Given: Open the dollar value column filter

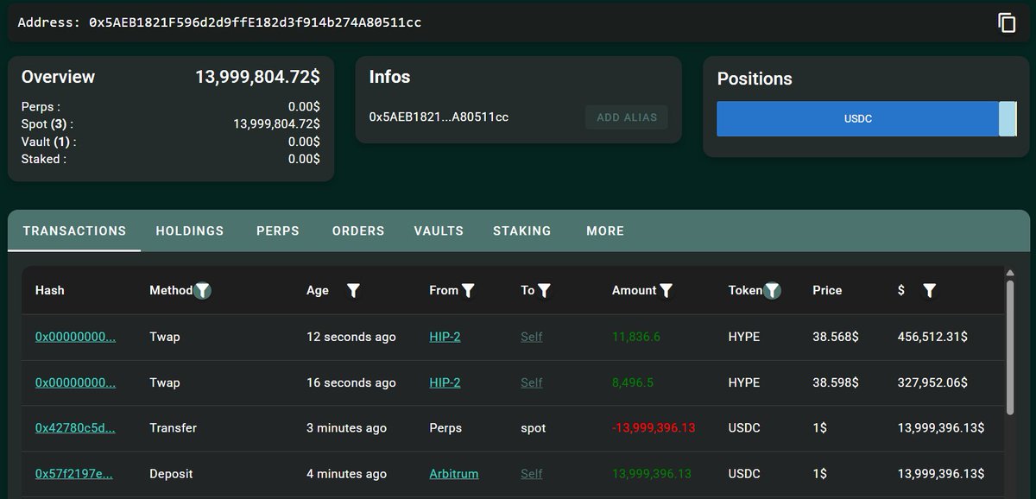Looking at the screenshot, I should pyautogui.click(x=929, y=291).
